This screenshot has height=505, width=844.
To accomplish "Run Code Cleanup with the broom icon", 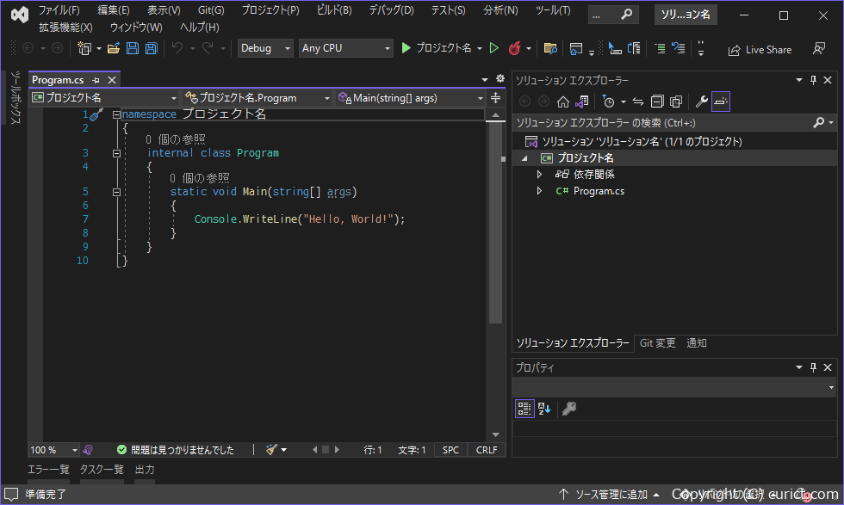I will pos(272,449).
